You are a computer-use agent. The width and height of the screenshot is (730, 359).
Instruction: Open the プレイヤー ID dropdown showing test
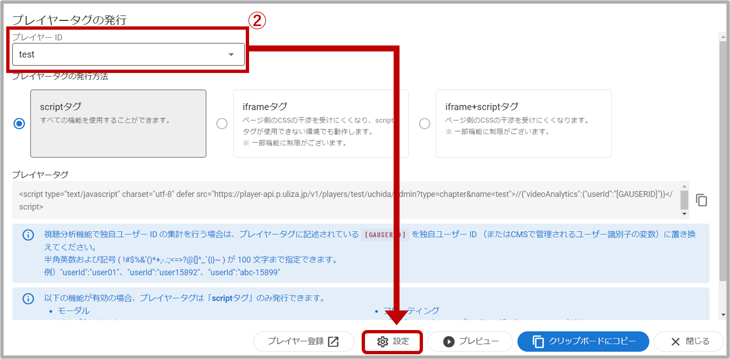[x=128, y=54]
